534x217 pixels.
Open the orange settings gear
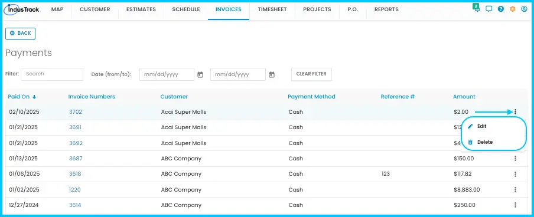[513, 9]
